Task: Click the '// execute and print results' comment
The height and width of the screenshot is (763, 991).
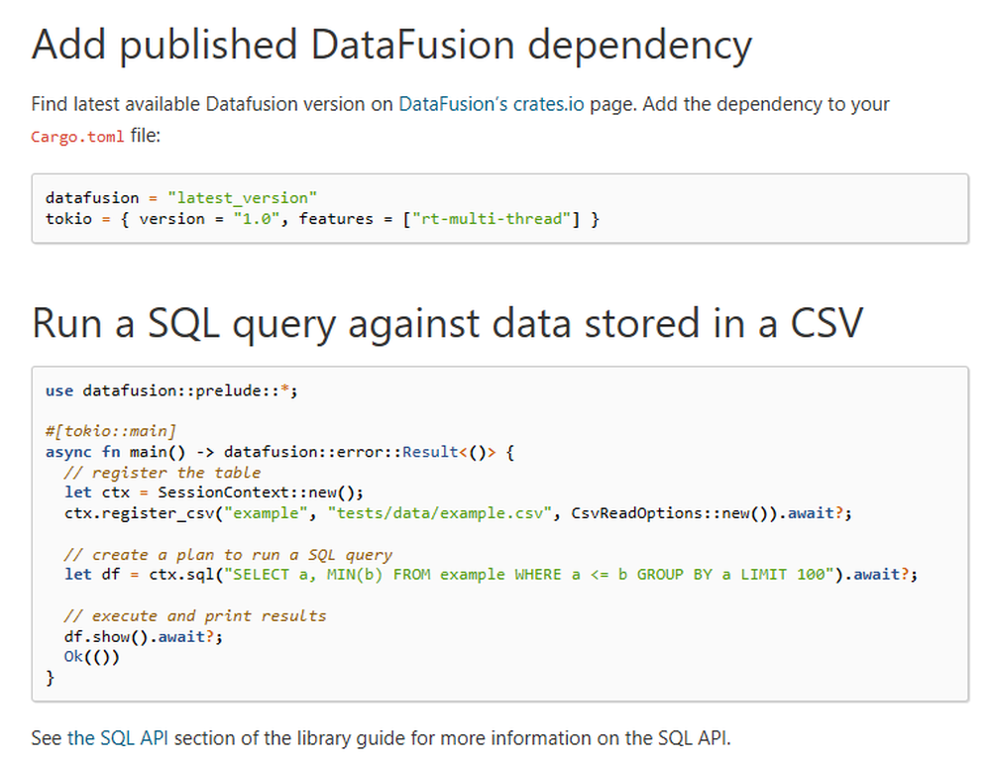Action: click(x=195, y=615)
